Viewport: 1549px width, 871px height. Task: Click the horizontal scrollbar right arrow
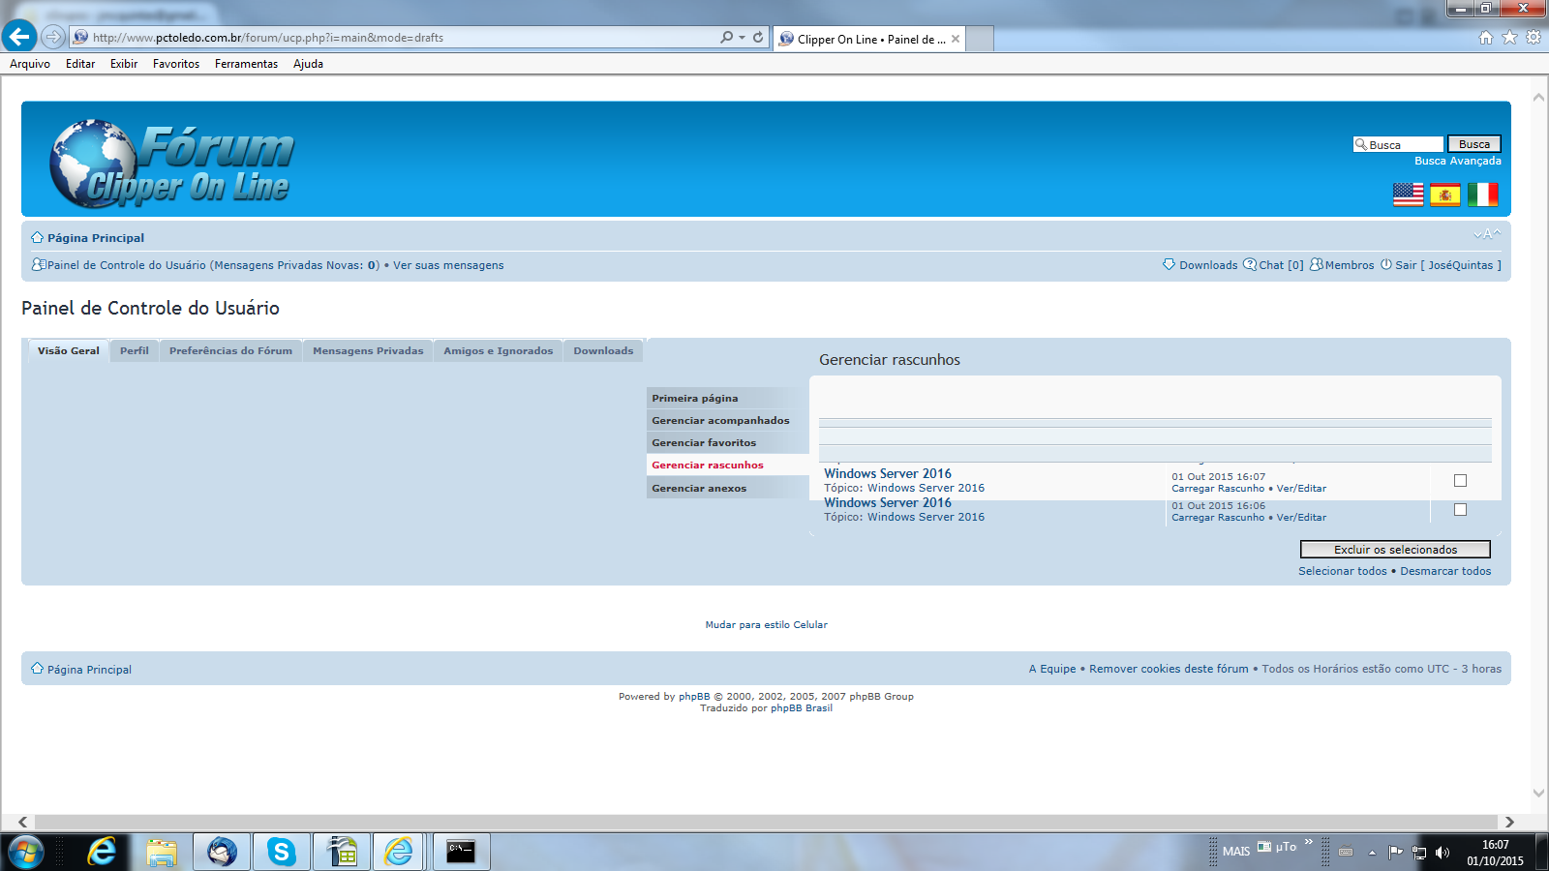(x=1509, y=822)
